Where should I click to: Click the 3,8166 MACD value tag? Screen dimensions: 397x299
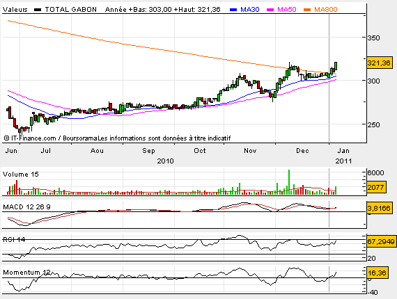click(x=380, y=208)
